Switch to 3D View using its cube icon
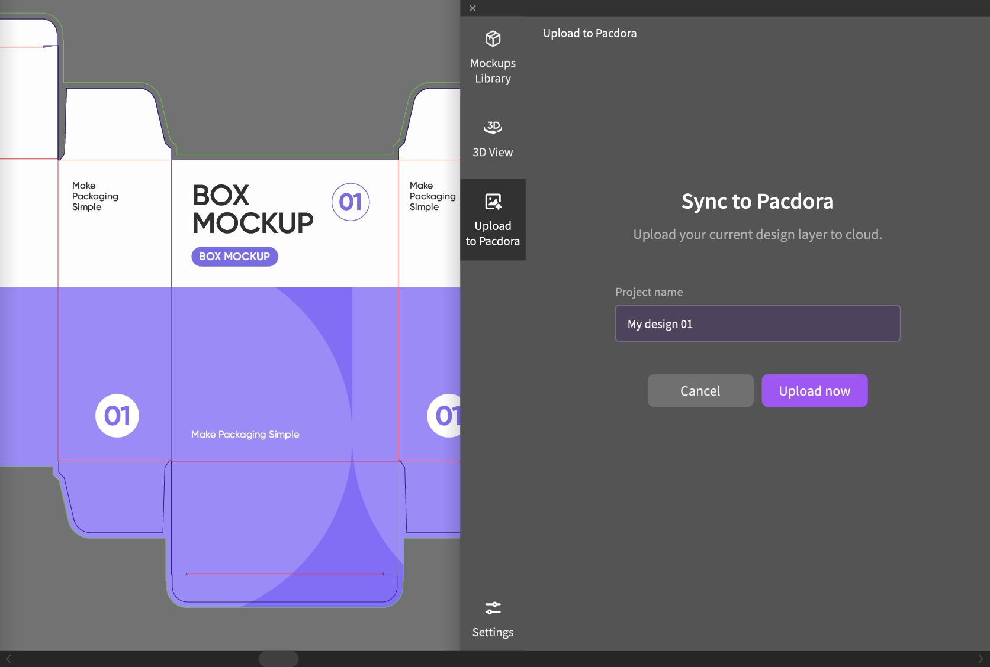 click(492, 127)
